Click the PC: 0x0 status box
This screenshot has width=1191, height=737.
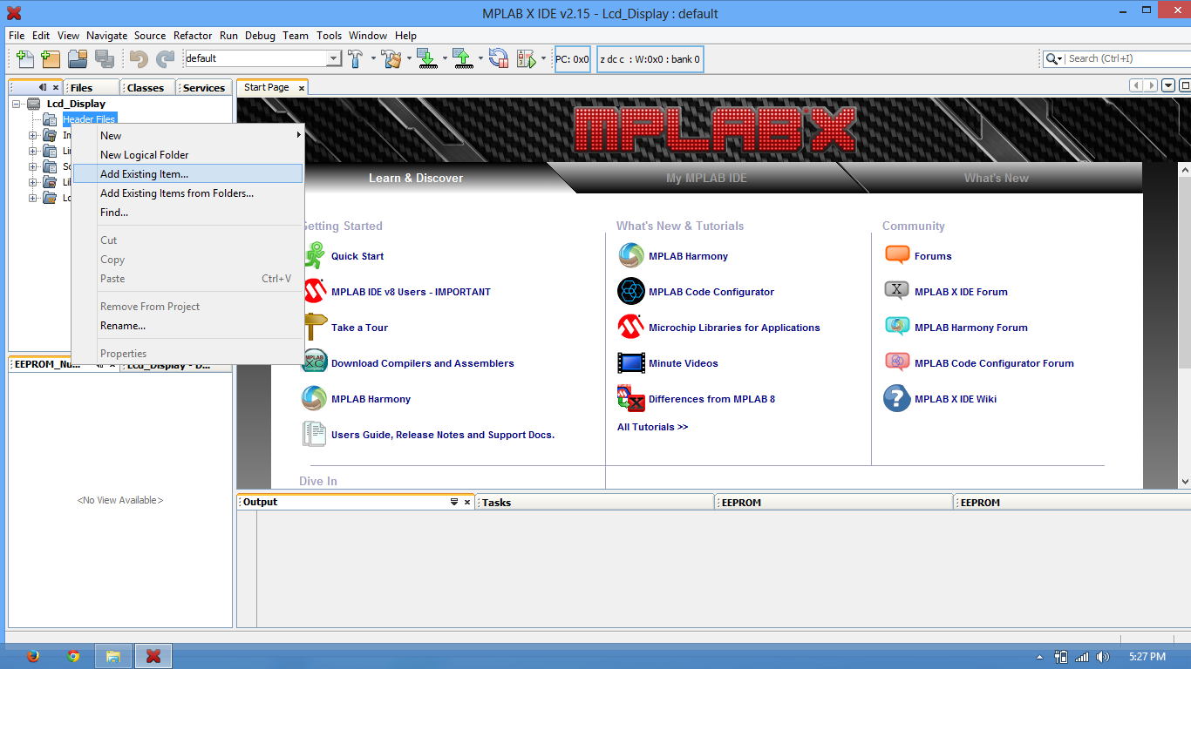[x=573, y=59]
